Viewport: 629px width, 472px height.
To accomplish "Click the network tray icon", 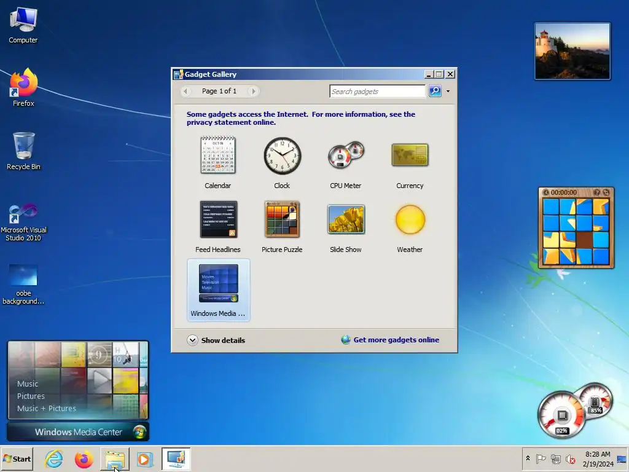I will click(x=555, y=458).
